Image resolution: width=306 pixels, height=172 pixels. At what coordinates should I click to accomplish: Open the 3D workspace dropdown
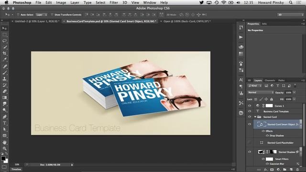pyautogui.click(x=290, y=15)
